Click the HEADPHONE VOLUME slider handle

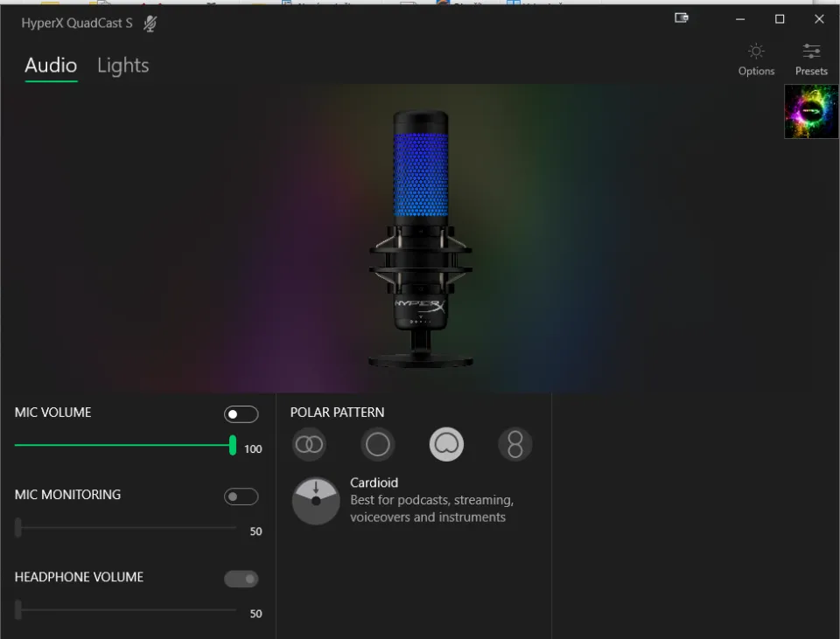18,609
